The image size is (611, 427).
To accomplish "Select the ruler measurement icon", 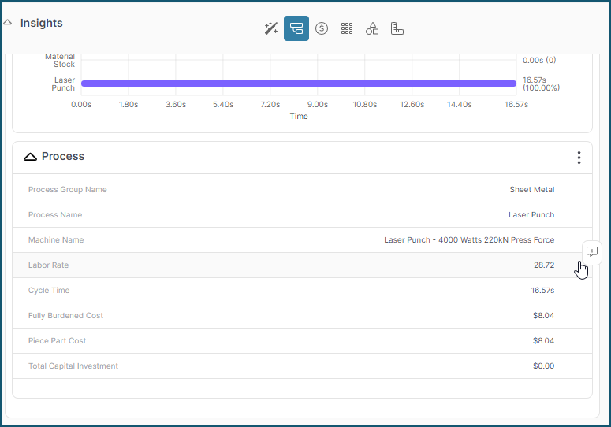I will 397,28.
